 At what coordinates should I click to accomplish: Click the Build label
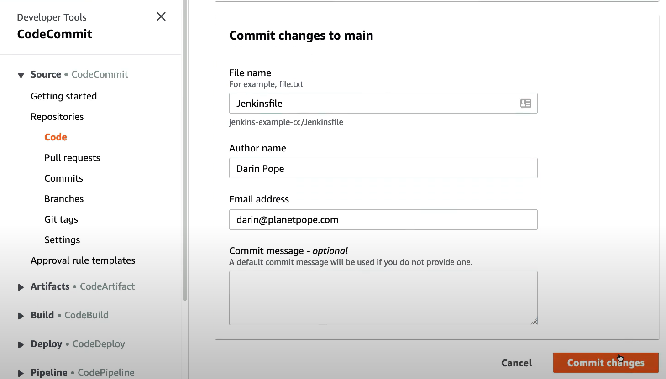click(42, 315)
